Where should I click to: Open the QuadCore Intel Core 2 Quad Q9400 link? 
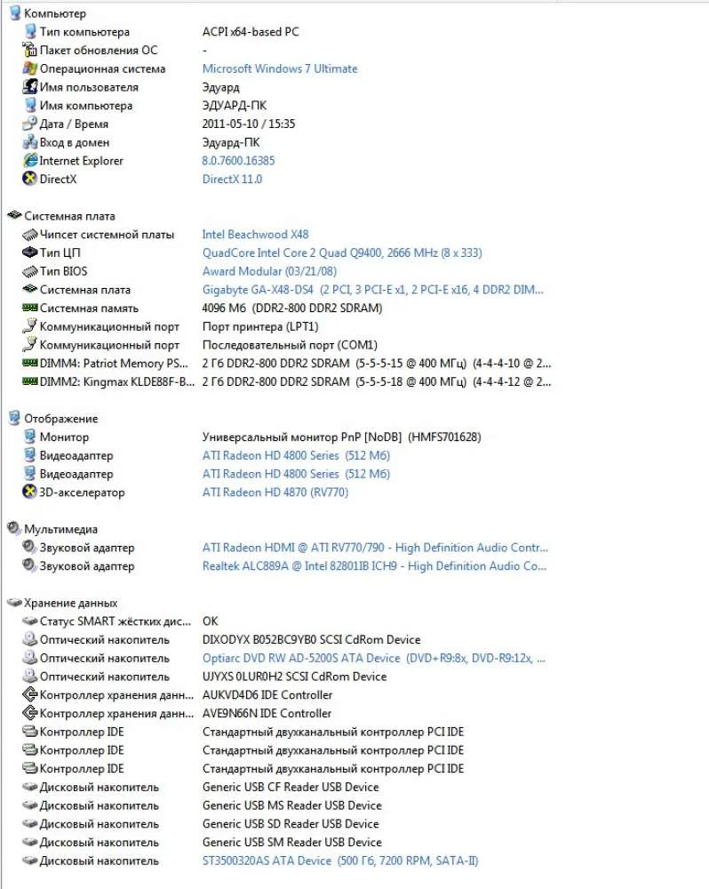click(342, 252)
